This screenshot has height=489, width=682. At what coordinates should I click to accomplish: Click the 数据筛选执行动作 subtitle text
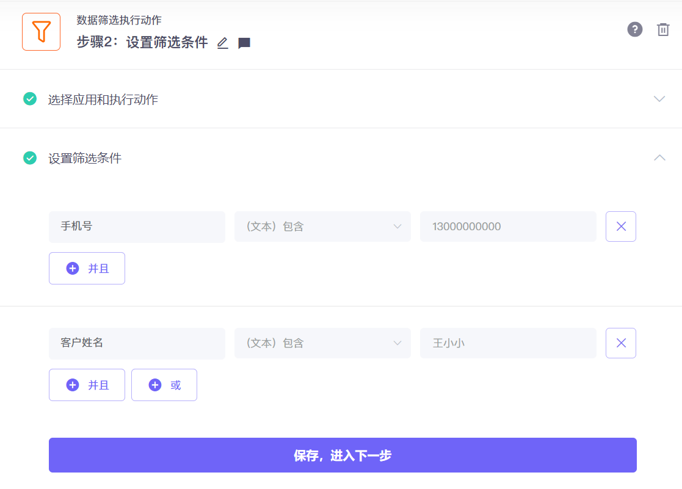[x=119, y=20]
